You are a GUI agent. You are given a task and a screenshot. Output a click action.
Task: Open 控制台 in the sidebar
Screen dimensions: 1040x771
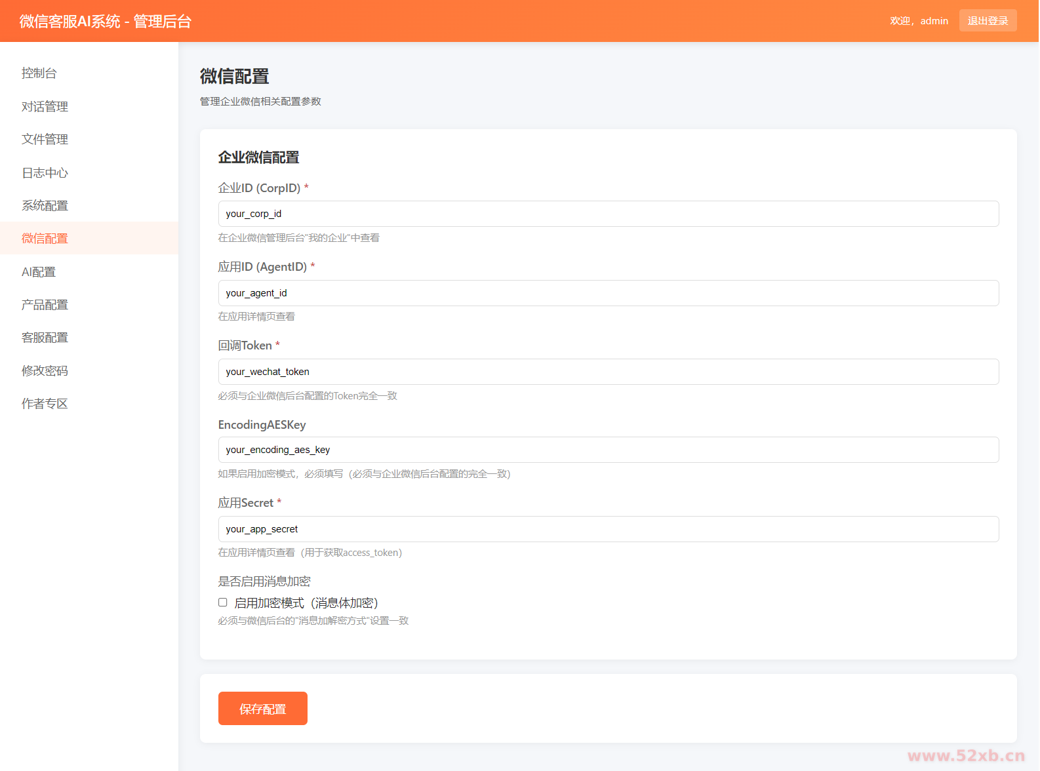coord(39,73)
